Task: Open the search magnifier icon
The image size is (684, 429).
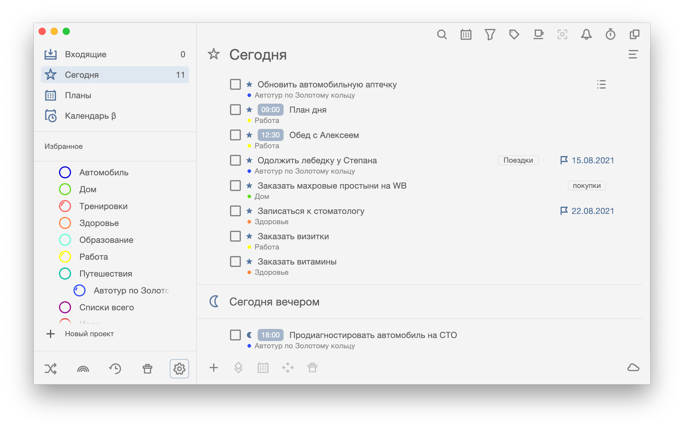Action: tap(442, 35)
